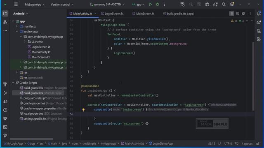Open LoginScreen.kt in project tree

point(39,47)
